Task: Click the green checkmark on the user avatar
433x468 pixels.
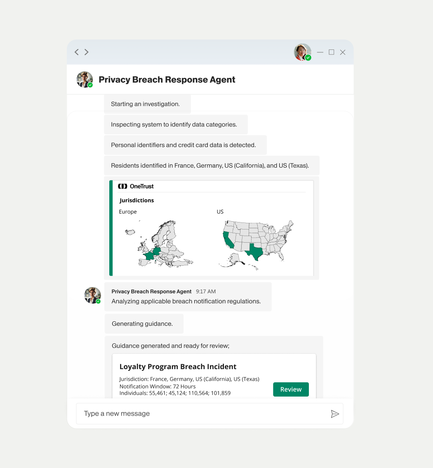Action: tap(307, 57)
